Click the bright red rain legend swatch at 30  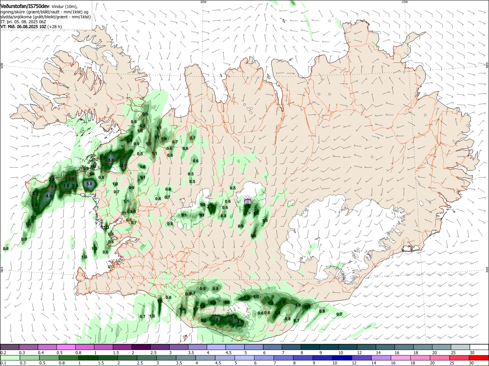point(478,358)
